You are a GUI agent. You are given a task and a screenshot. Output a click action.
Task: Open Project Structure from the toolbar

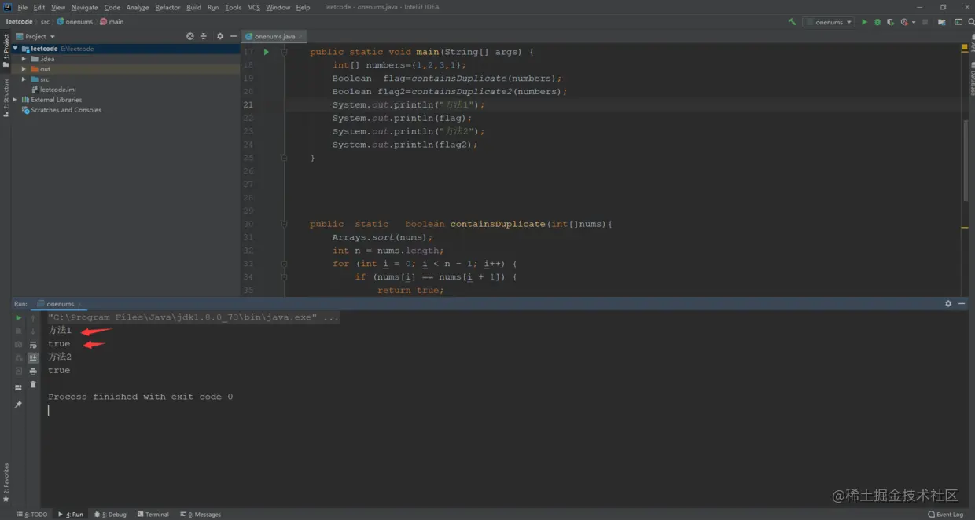click(941, 22)
